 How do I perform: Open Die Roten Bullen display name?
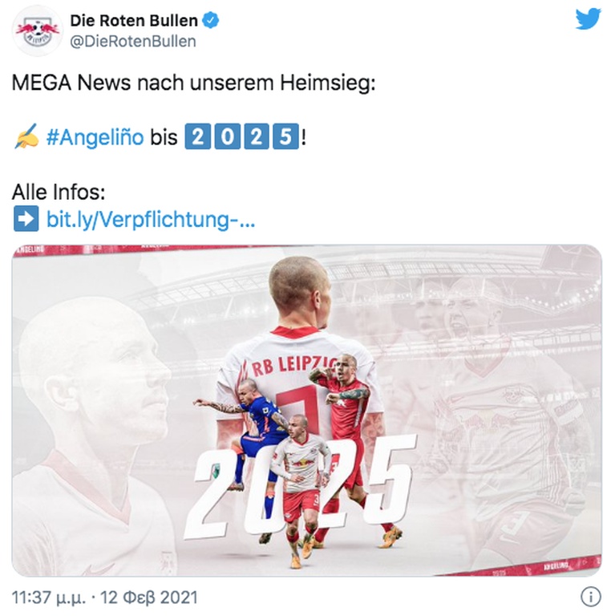[x=134, y=21]
